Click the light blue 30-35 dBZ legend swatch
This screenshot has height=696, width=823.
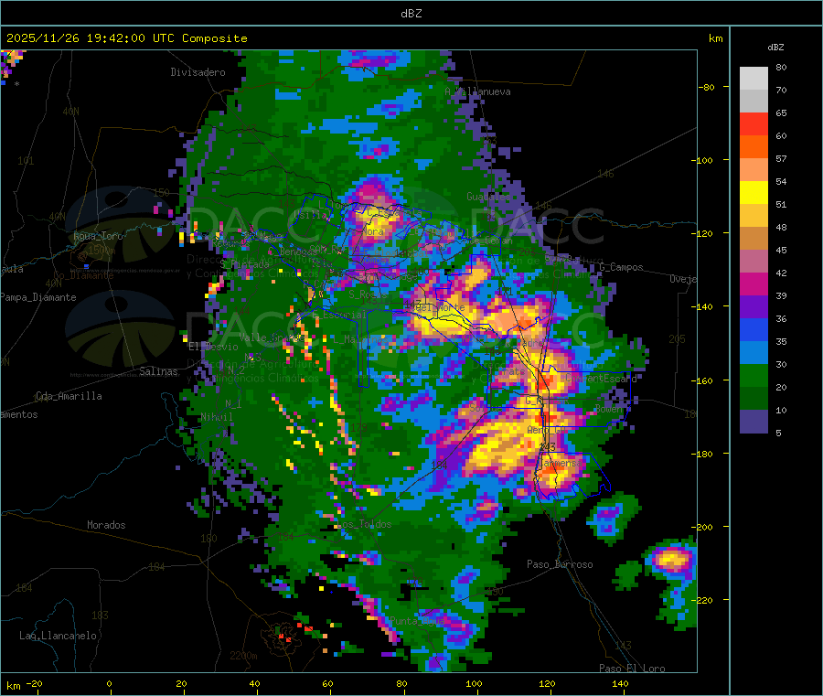point(754,353)
